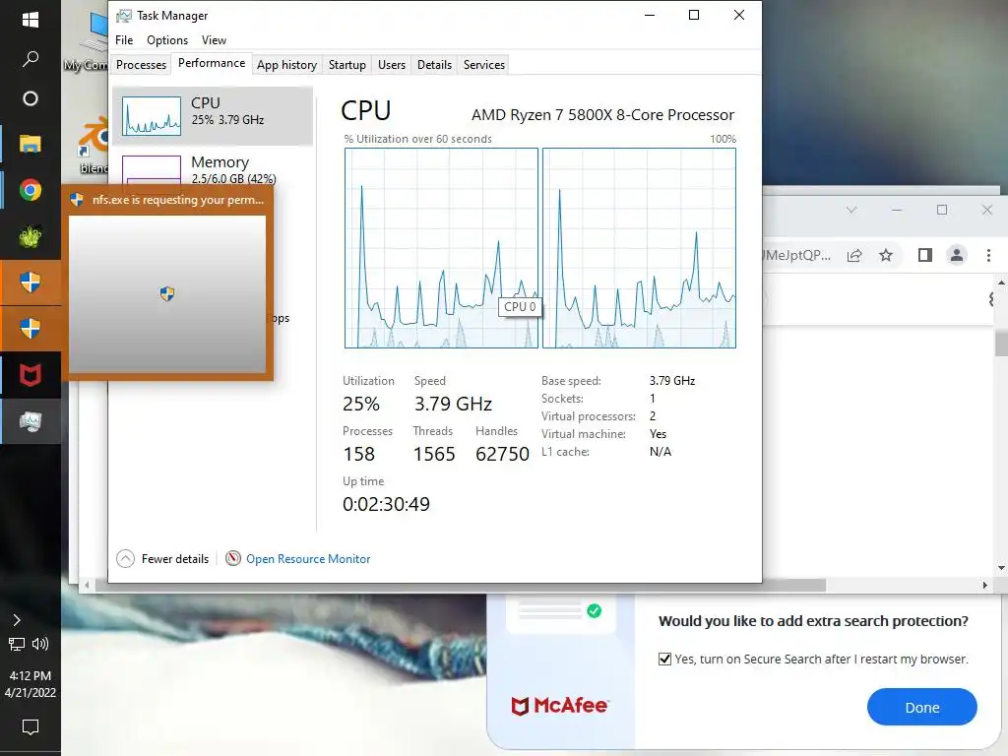Image resolution: width=1008 pixels, height=756 pixels.
Task: Click the Handles 62750 value
Action: pyautogui.click(x=503, y=454)
